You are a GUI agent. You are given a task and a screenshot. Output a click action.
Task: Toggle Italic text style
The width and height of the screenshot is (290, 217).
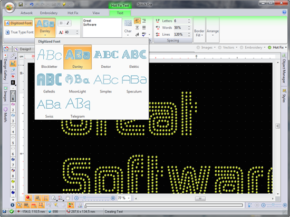68,23
